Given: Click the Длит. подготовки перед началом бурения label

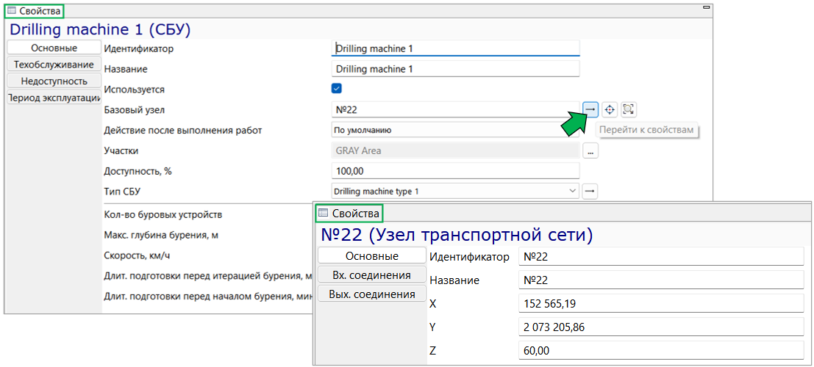Looking at the screenshot, I should click(207, 296).
